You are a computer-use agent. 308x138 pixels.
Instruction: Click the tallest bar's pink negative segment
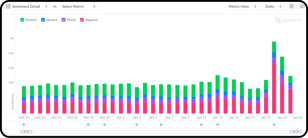click(x=274, y=88)
